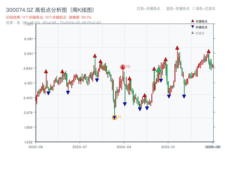The height and width of the screenshot is (177, 237).
Task: Click the red high marker on the late-2023 5.4 spike
Action: [x=95, y=56]
